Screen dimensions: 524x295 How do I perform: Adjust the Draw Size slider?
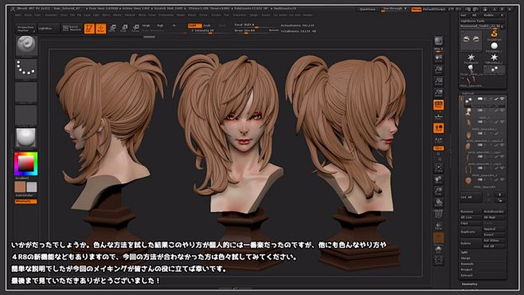click(256, 31)
